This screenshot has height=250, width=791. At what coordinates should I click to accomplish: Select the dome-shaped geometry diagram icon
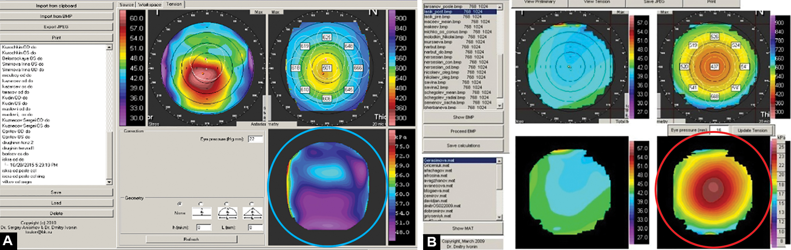[x=227, y=213]
